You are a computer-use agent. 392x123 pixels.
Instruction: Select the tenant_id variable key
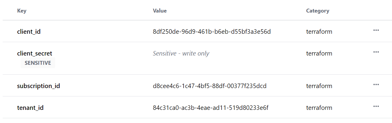pos(30,108)
